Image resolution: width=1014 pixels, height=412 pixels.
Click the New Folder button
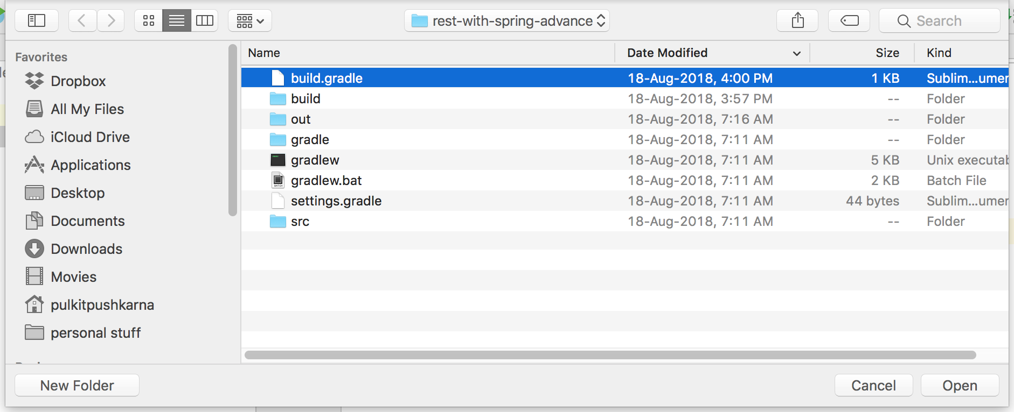coord(77,385)
